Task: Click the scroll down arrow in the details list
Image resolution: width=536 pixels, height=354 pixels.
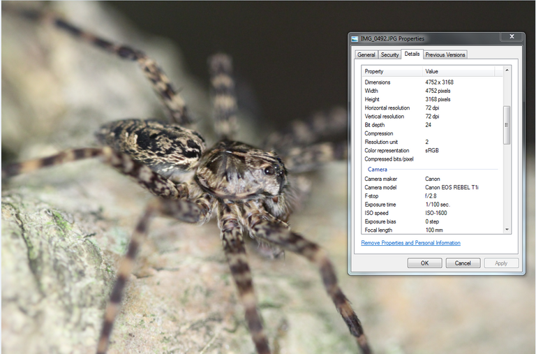Action: pyautogui.click(x=507, y=229)
